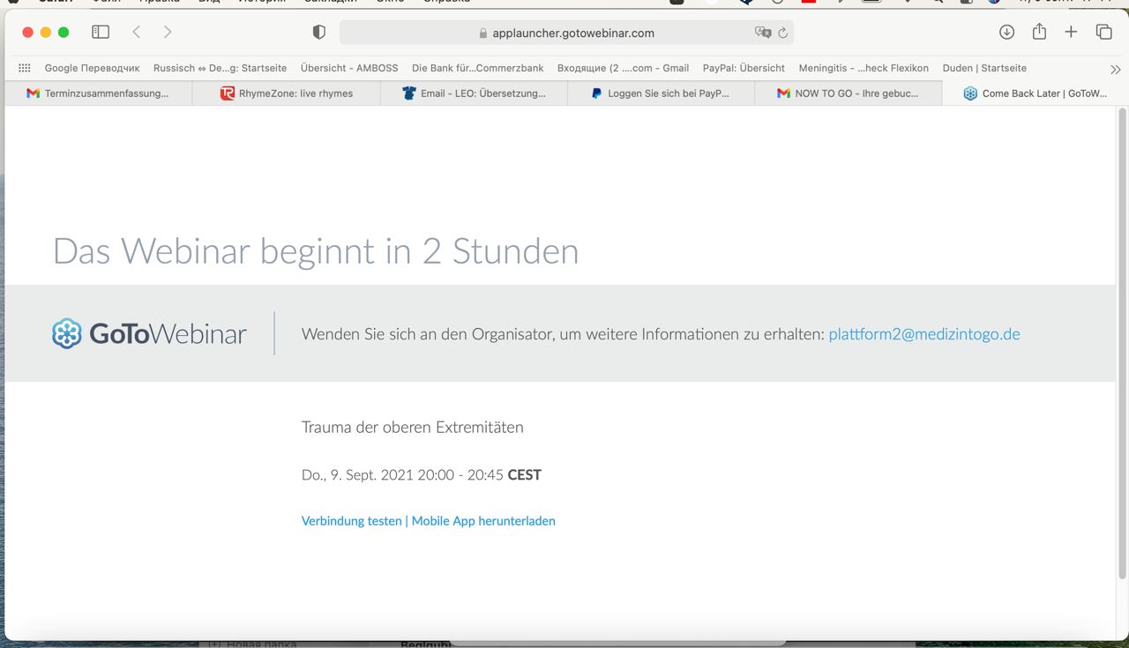Expand bookmarks overflow chevron
1129x648 pixels.
1115,69
